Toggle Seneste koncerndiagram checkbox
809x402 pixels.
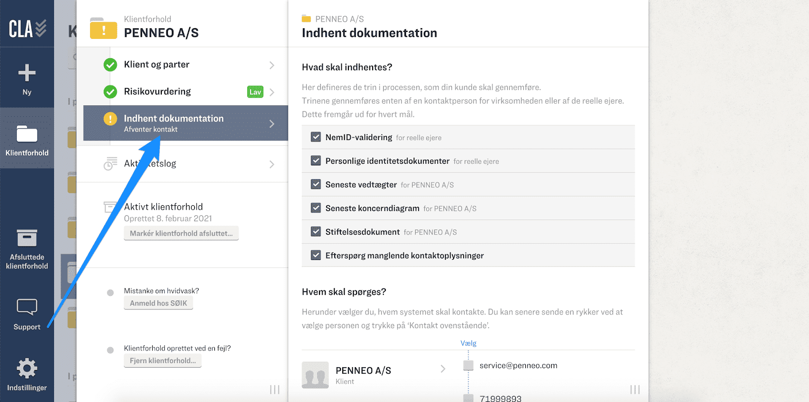(x=316, y=208)
